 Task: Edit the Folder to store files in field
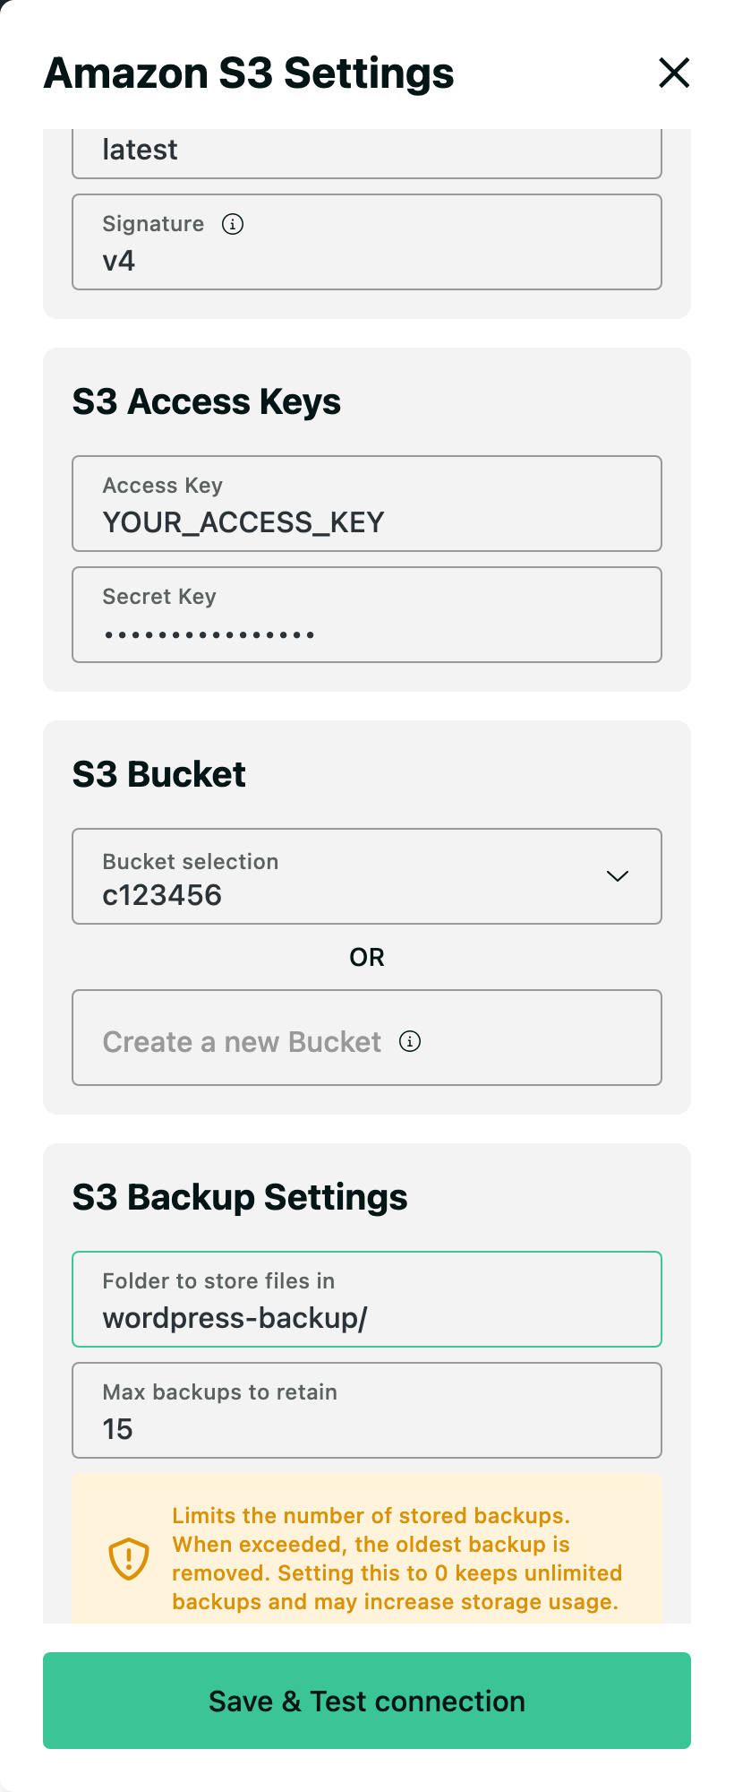point(367,1299)
